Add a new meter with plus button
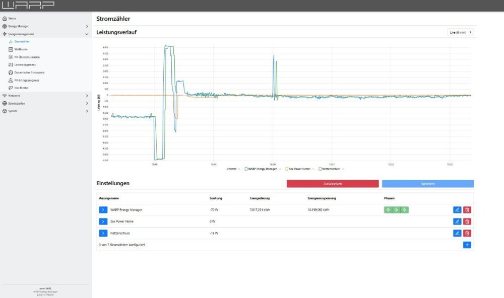The height and width of the screenshot is (298, 504). (x=467, y=245)
